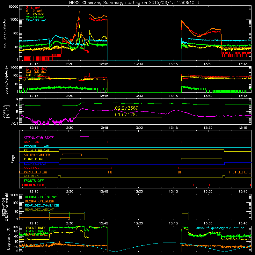Image resolution: width=255 pixels, height=255 pixels.
Task: Click the REAR_DEC_CHAN/128 legend label
Action: 42,206
